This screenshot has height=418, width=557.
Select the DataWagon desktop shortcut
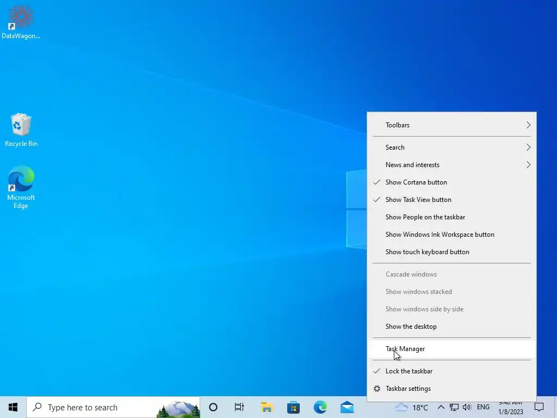[x=21, y=21]
